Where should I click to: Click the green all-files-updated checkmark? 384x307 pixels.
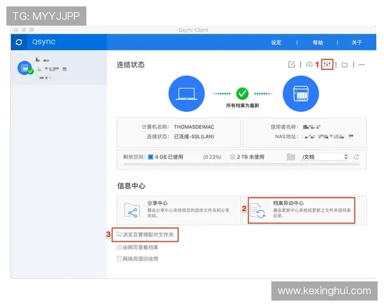point(242,93)
